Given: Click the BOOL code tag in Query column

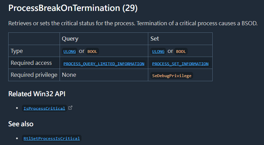Looking at the screenshot, I should pos(92,52).
